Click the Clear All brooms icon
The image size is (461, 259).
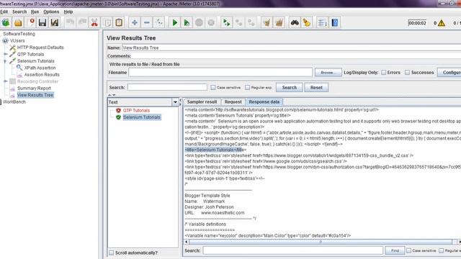pos(279,22)
